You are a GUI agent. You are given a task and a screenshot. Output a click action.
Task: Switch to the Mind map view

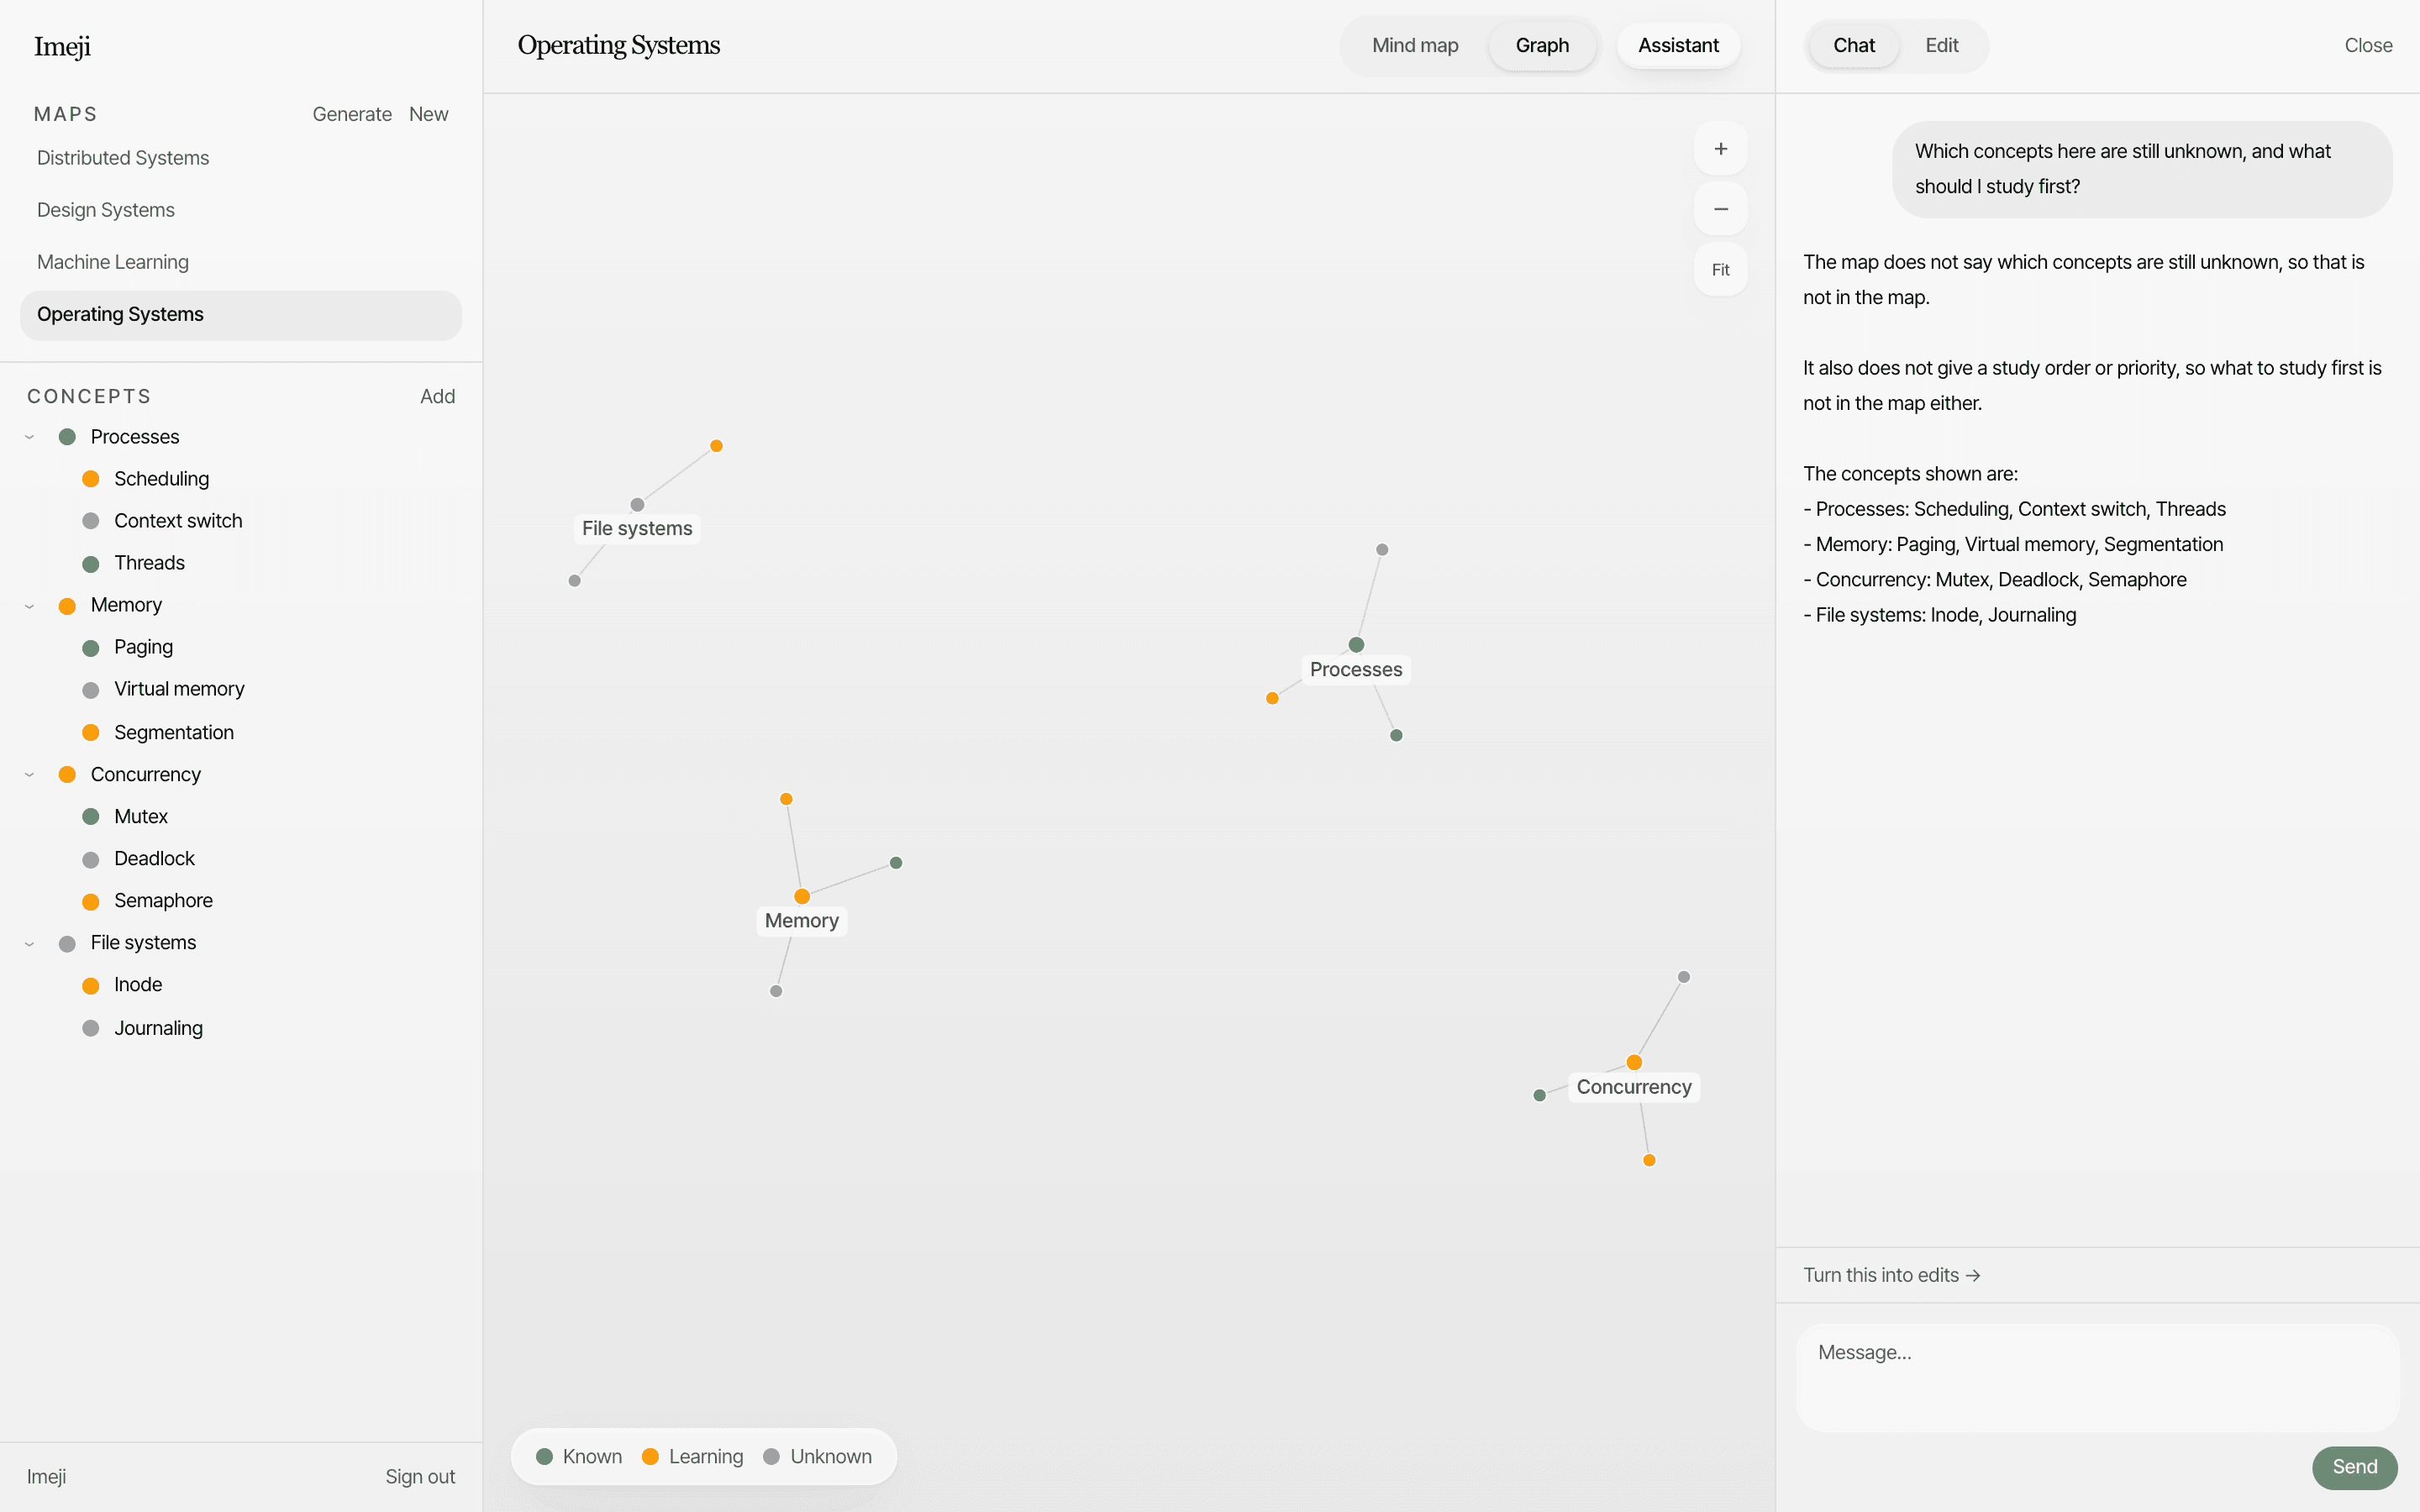[x=1415, y=45]
